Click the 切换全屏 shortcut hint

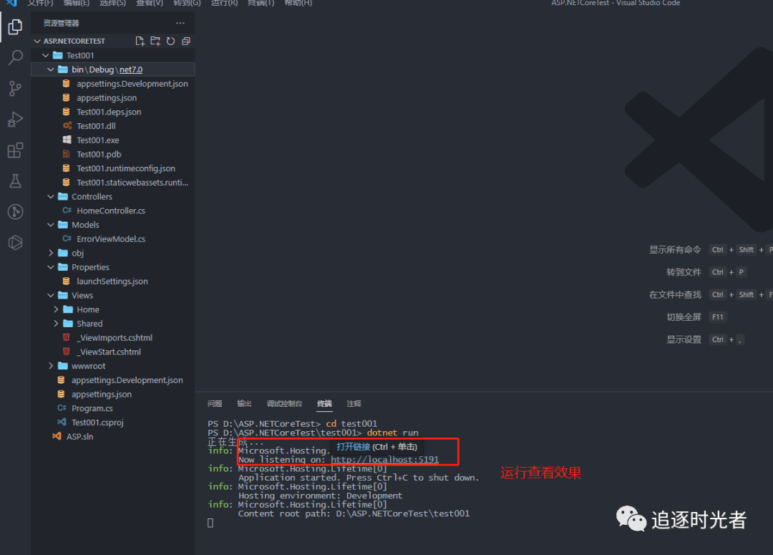pos(684,317)
